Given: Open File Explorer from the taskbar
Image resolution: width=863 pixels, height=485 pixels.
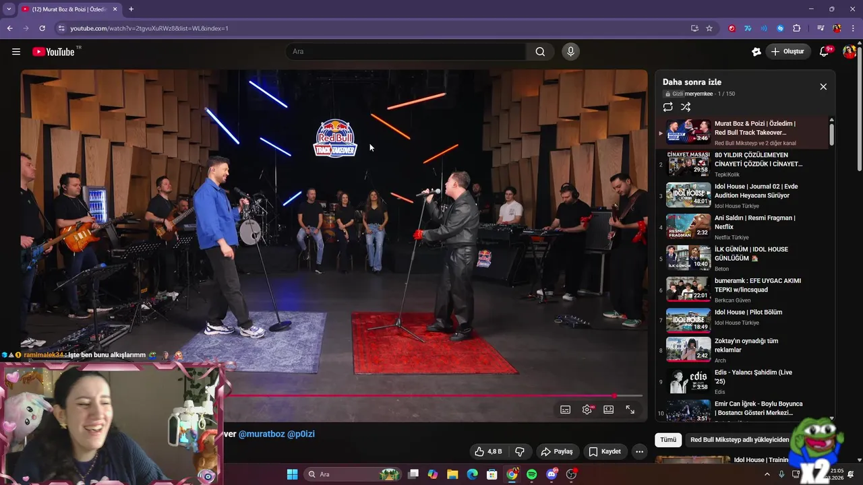Looking at the screenshot, I should [452, 474].
